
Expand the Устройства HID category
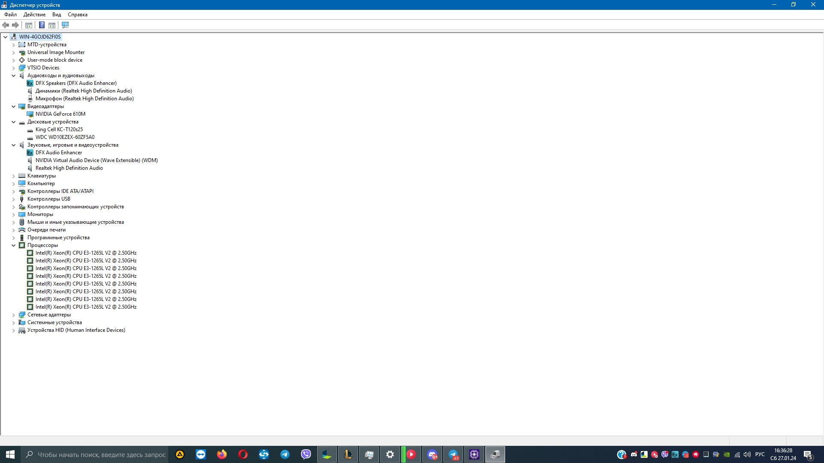(x=13, y=330)
